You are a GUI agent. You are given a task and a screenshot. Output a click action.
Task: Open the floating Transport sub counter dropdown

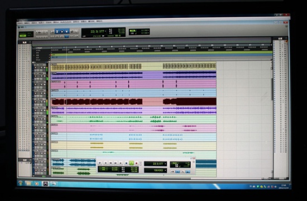(x=165, y=170)
